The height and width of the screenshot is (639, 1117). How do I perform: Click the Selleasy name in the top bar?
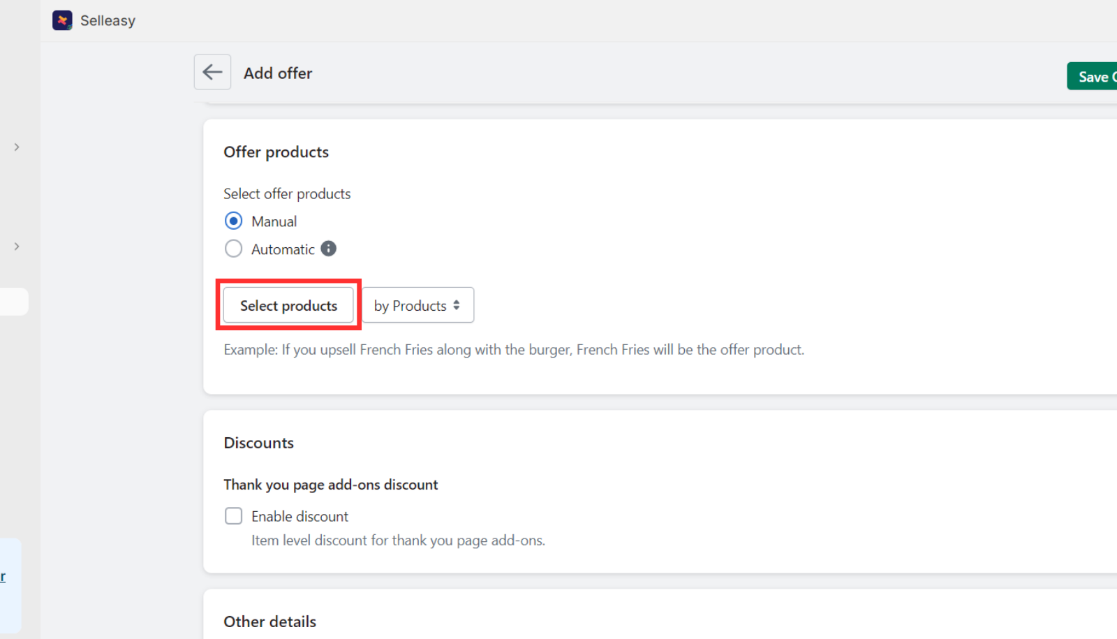pos(108,20)
